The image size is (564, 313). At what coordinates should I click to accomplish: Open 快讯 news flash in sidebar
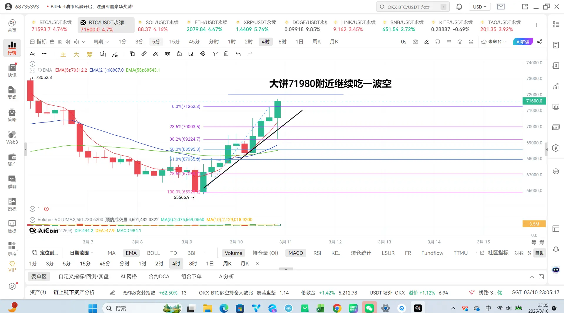(x=12, y=70)
